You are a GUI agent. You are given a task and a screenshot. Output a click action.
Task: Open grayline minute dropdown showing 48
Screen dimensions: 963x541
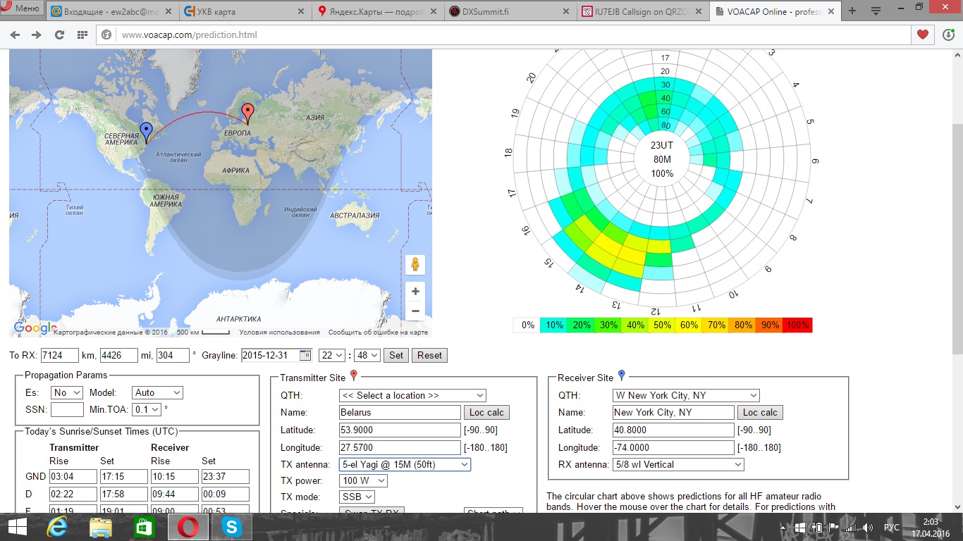(367, 355)
